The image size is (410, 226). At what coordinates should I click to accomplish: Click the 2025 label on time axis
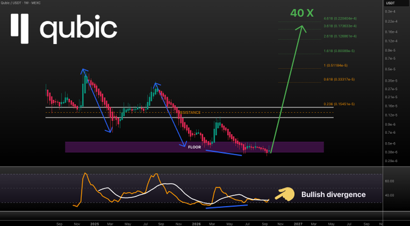tap(94, 224)
